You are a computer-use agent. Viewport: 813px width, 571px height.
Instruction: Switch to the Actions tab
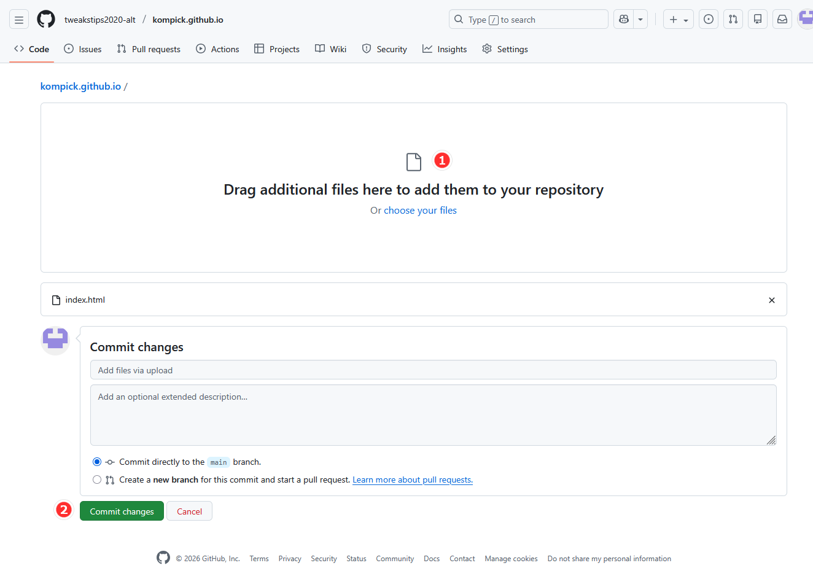(217, 49)
